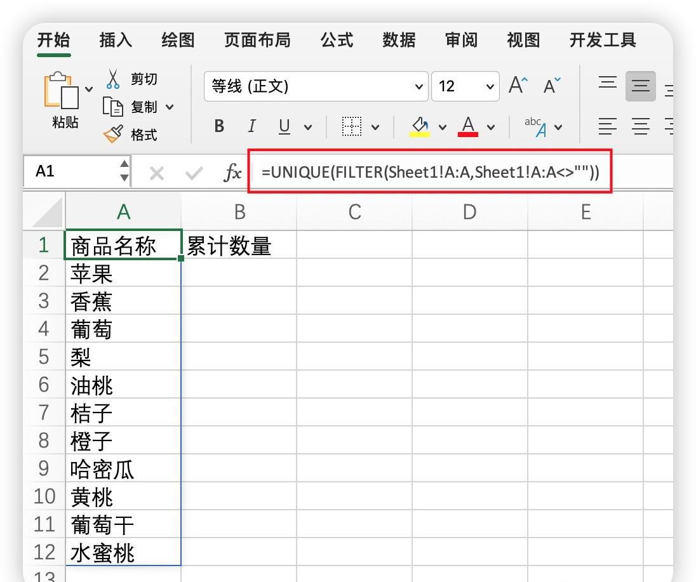Select cell containing 油桃
This screenshot has height=582, width=696.
tap(123, 384)
